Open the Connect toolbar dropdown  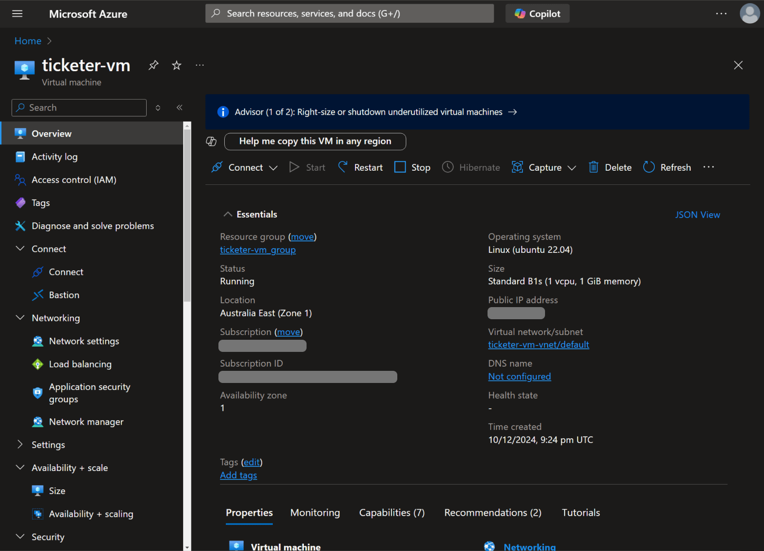(x=244, y=168)
